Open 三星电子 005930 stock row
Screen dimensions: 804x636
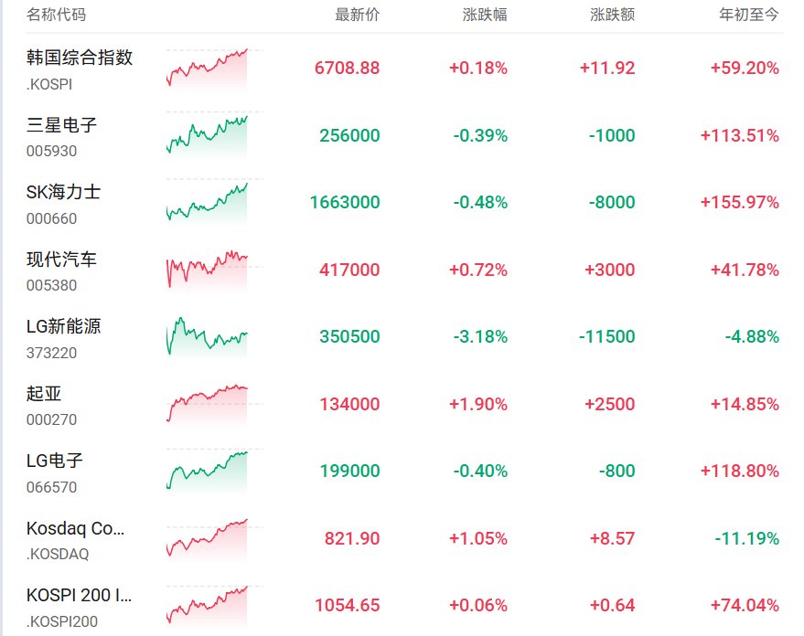[x=404, y=136]
